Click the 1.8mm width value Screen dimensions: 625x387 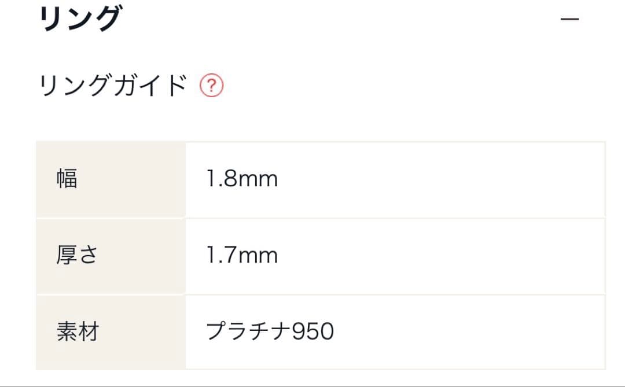pyautogui.click(x=242, y=178)
